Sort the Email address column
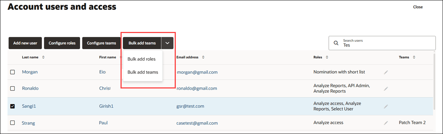 tap(203, 57)
